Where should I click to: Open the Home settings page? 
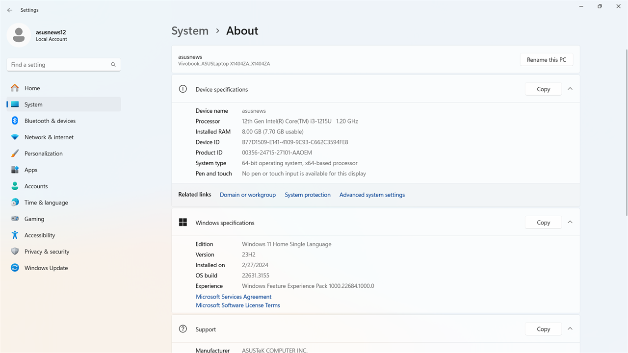[x=64, y=88]
